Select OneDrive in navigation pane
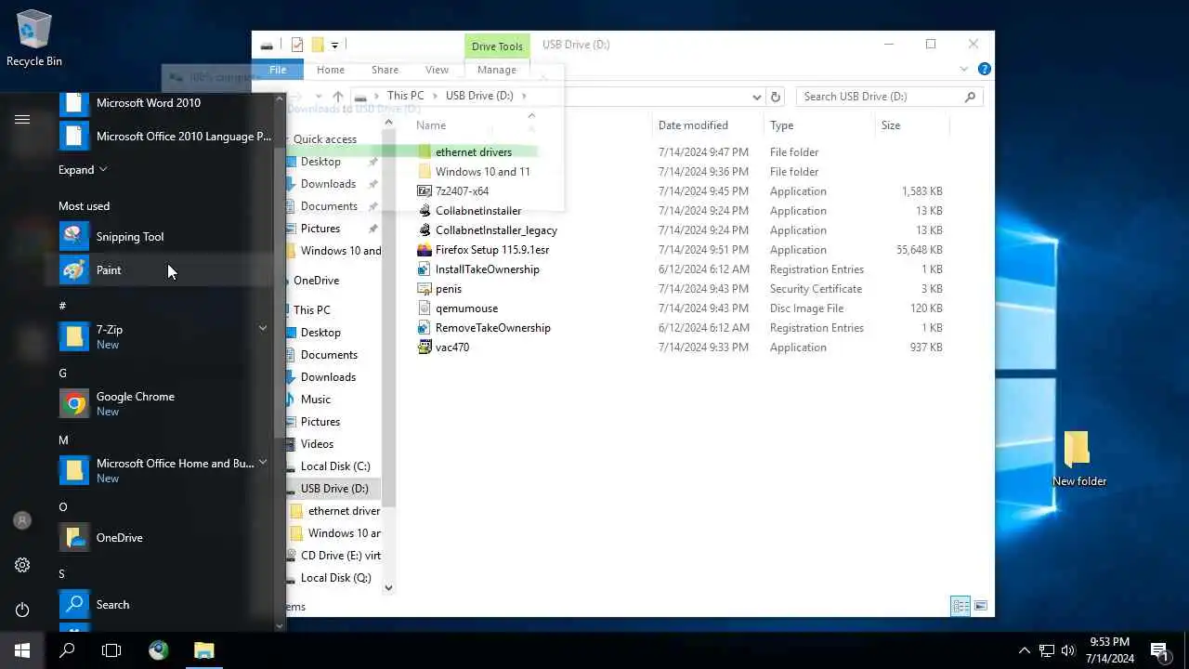 click(316, 281)
